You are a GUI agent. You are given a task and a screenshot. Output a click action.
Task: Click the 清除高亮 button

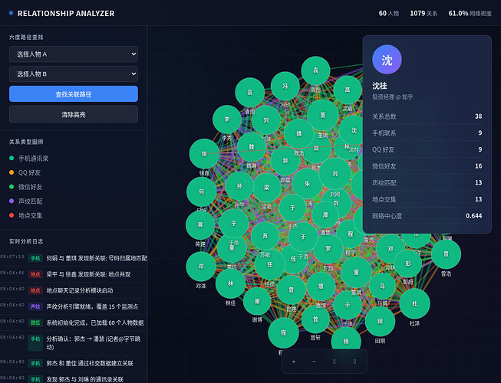pos(74,114)
